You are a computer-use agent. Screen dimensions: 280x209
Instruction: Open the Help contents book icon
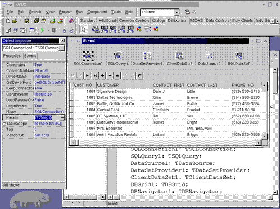click(x=71, y=21)
